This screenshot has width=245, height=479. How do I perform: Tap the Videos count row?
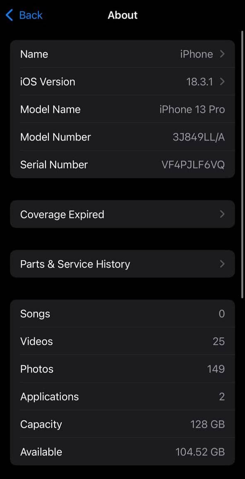coord(122,341)
